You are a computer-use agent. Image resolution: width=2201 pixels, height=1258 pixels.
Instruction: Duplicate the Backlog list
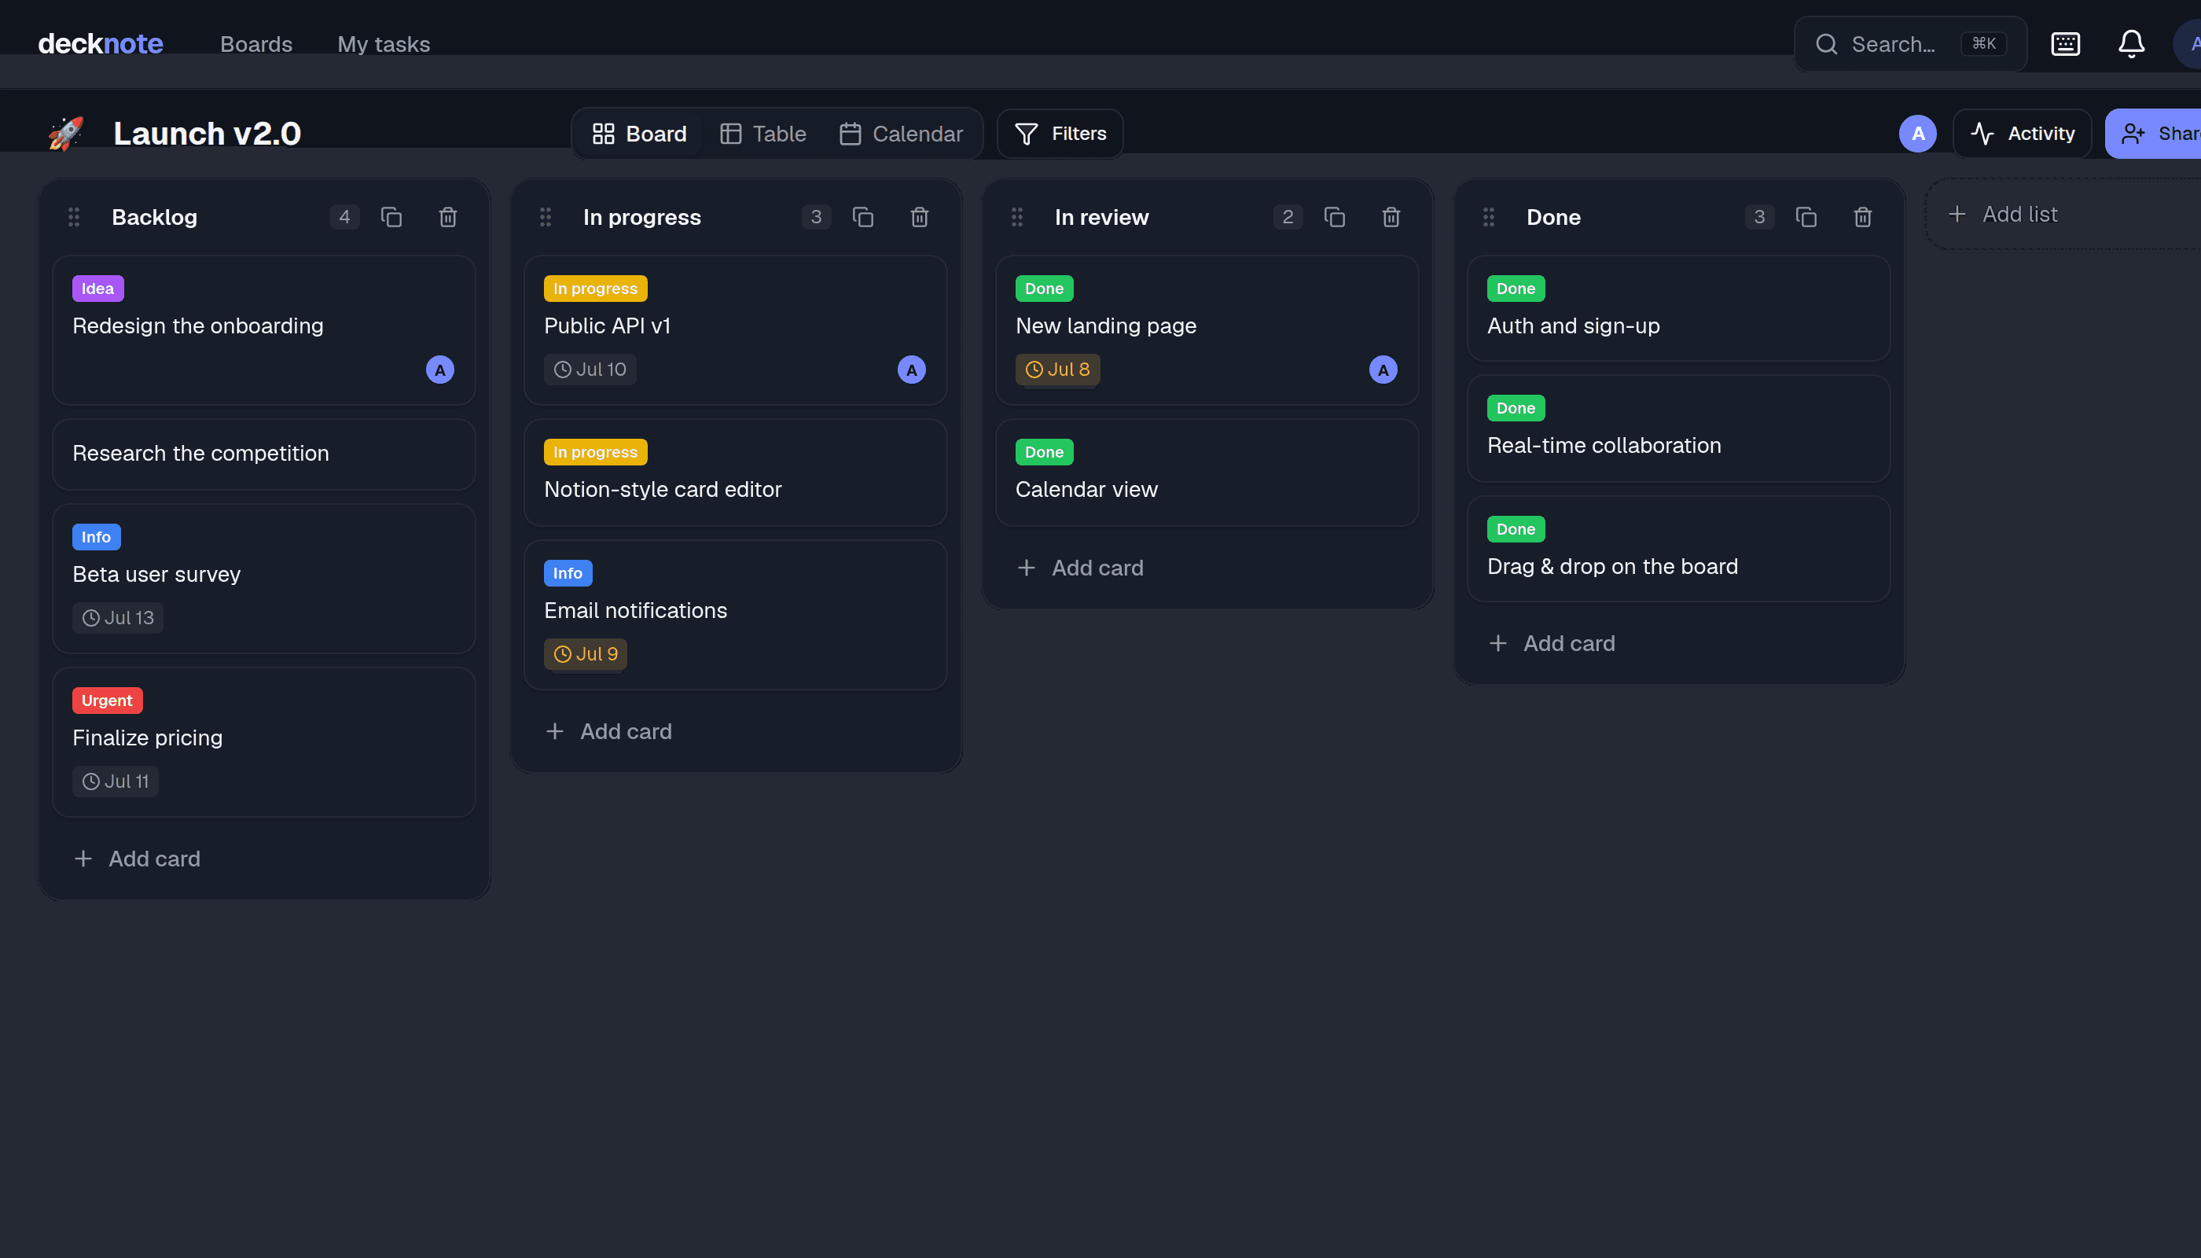[391, 217]
